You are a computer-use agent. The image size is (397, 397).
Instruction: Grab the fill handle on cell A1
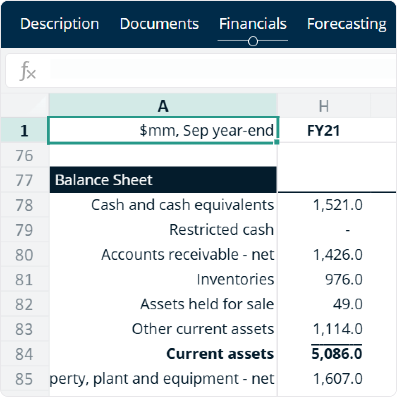(x=276, y=142)
